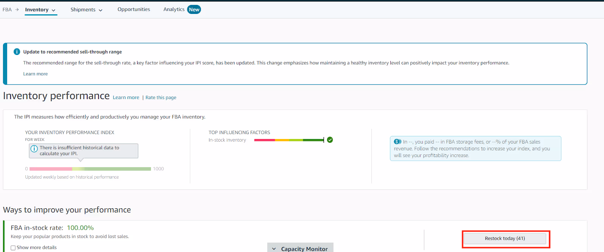Image resolution: width=604 pixels, height=252 pixels.
Task: Click the green checkmark beside In-stock inventory
Action: point(330,140)
